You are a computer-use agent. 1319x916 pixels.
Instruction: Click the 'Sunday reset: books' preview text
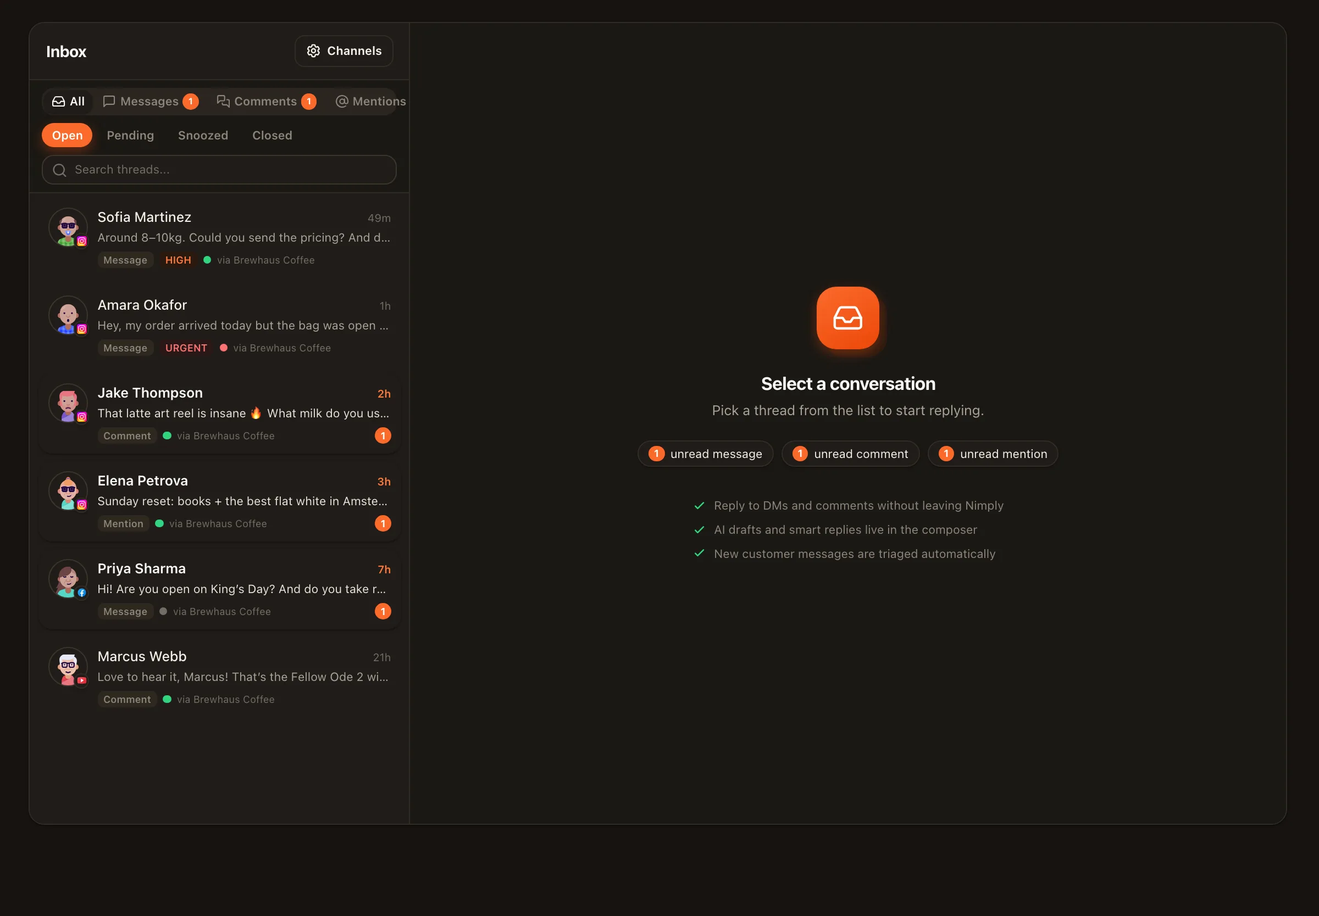(x=242, y=501)
